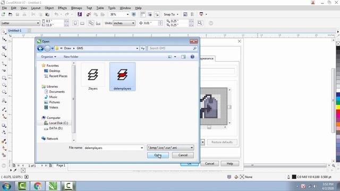Select the Page 1 tab

pyautogui.click(x=61, y=166)
